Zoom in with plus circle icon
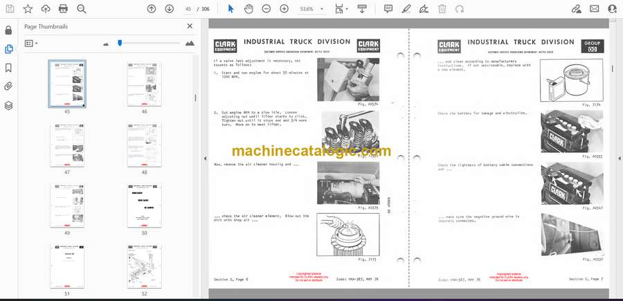Image resolution: width=623 pixels, height=301 pixels. (x=284, y=9)
